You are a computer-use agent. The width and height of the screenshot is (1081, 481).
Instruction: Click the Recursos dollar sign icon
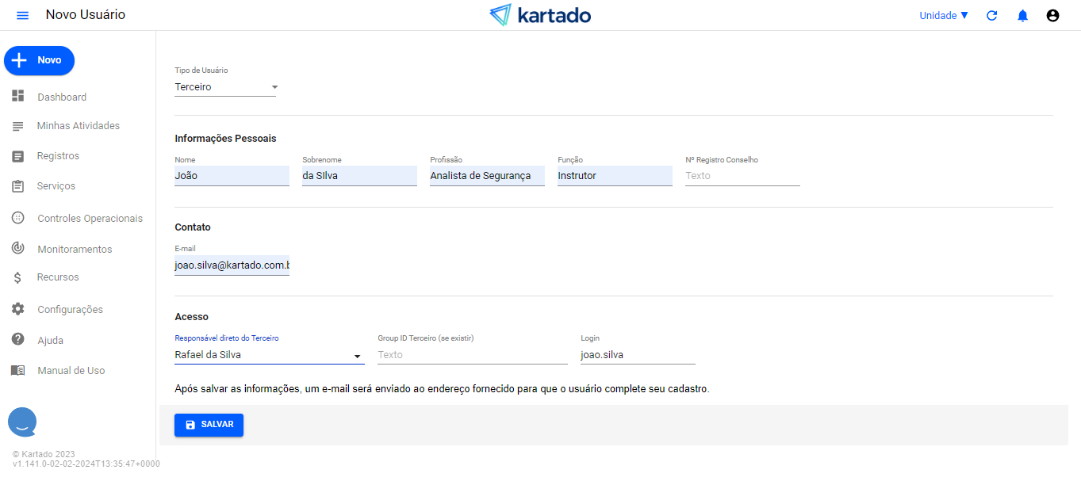(18, 277)
